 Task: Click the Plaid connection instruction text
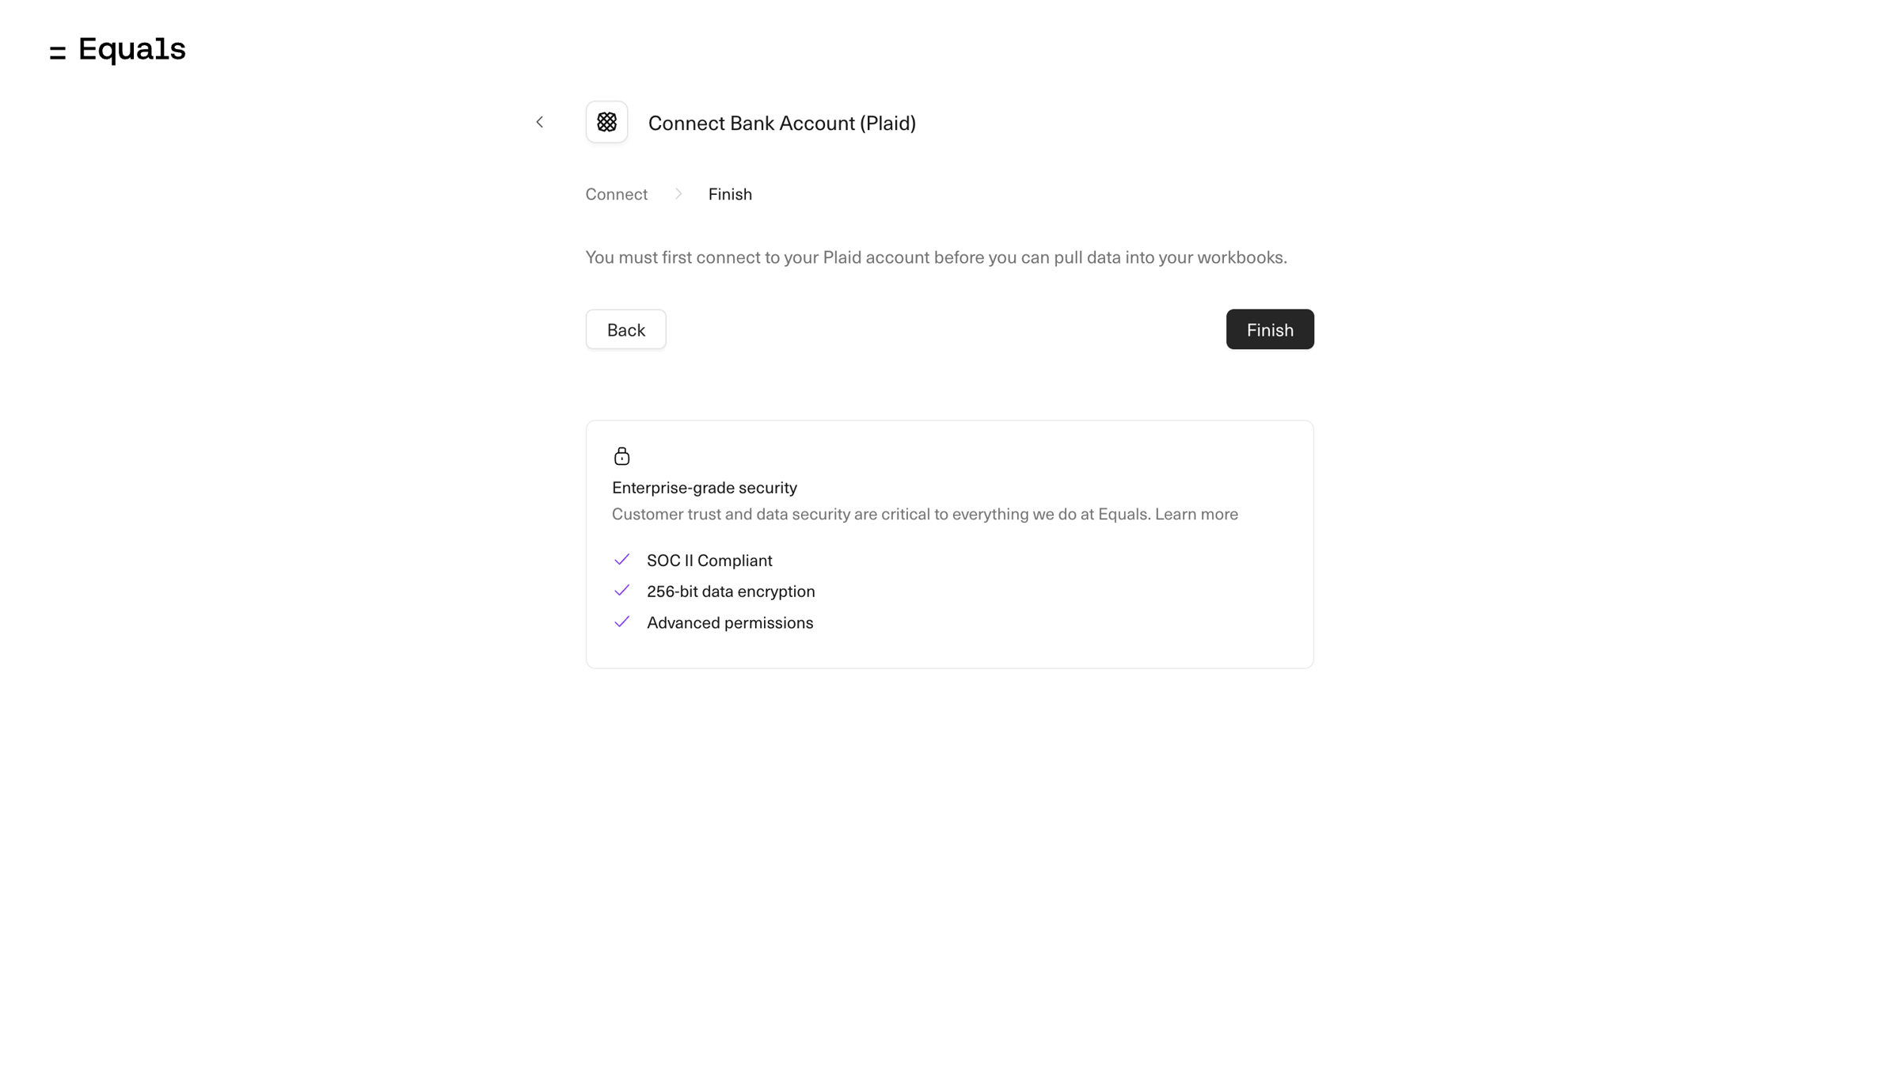pyautogui.click(x=936, y=257)
